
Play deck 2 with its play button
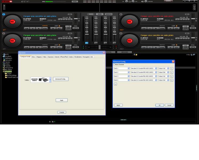point(156,29)
